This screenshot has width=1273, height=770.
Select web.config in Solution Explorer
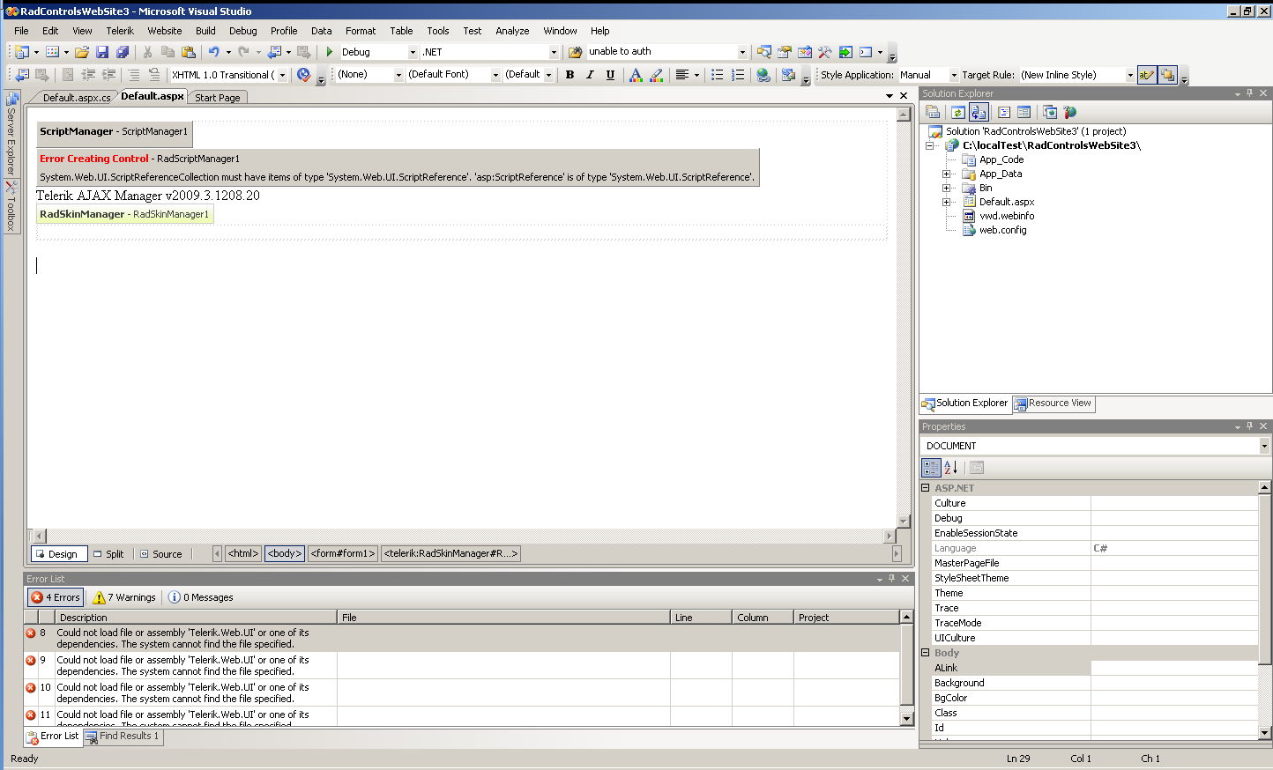point(1002,230)
